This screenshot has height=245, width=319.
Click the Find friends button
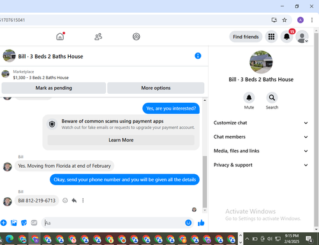(246, 36)
